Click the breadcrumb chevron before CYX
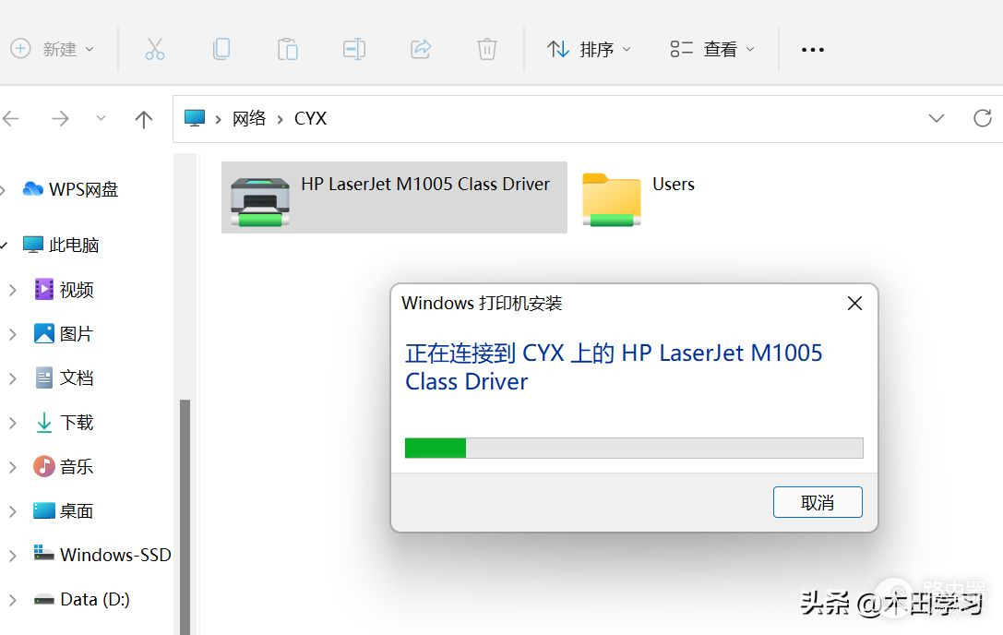The height and width of the screenshot is (635, 1003). (x=280, y=119)
